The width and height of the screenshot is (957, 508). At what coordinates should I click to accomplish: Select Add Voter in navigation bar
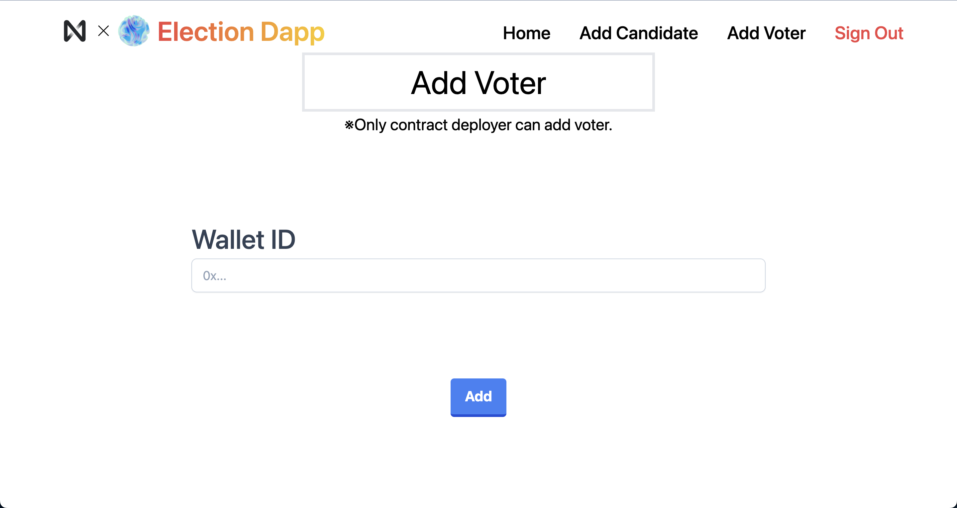click(766, 33)
